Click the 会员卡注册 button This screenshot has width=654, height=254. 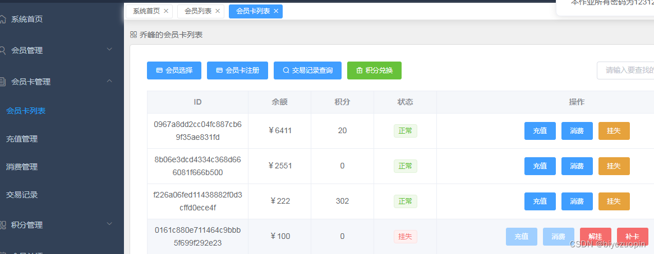(238, 70)
